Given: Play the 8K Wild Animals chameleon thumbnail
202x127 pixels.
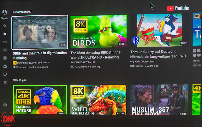Looking at the screenshot, I should [x=98, y=100].
